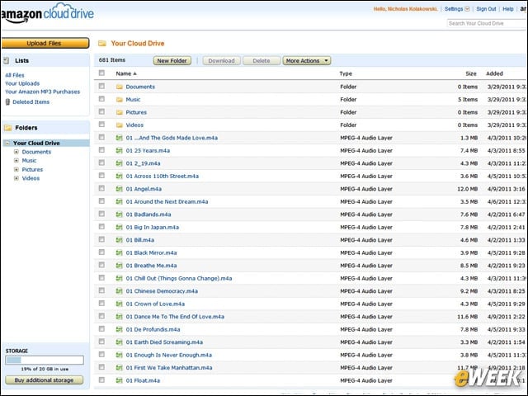Open Your Uploads list

pyautogui.click(x=22, y=83)
